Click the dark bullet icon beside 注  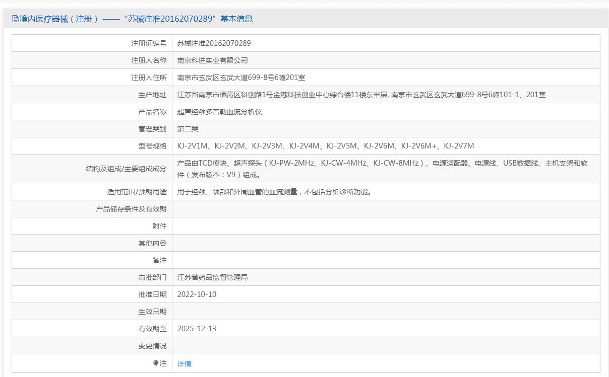click(156, 363)
